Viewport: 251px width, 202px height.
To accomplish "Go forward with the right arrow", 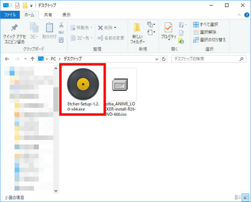I will pyautogui.click(x=17, y=59).
